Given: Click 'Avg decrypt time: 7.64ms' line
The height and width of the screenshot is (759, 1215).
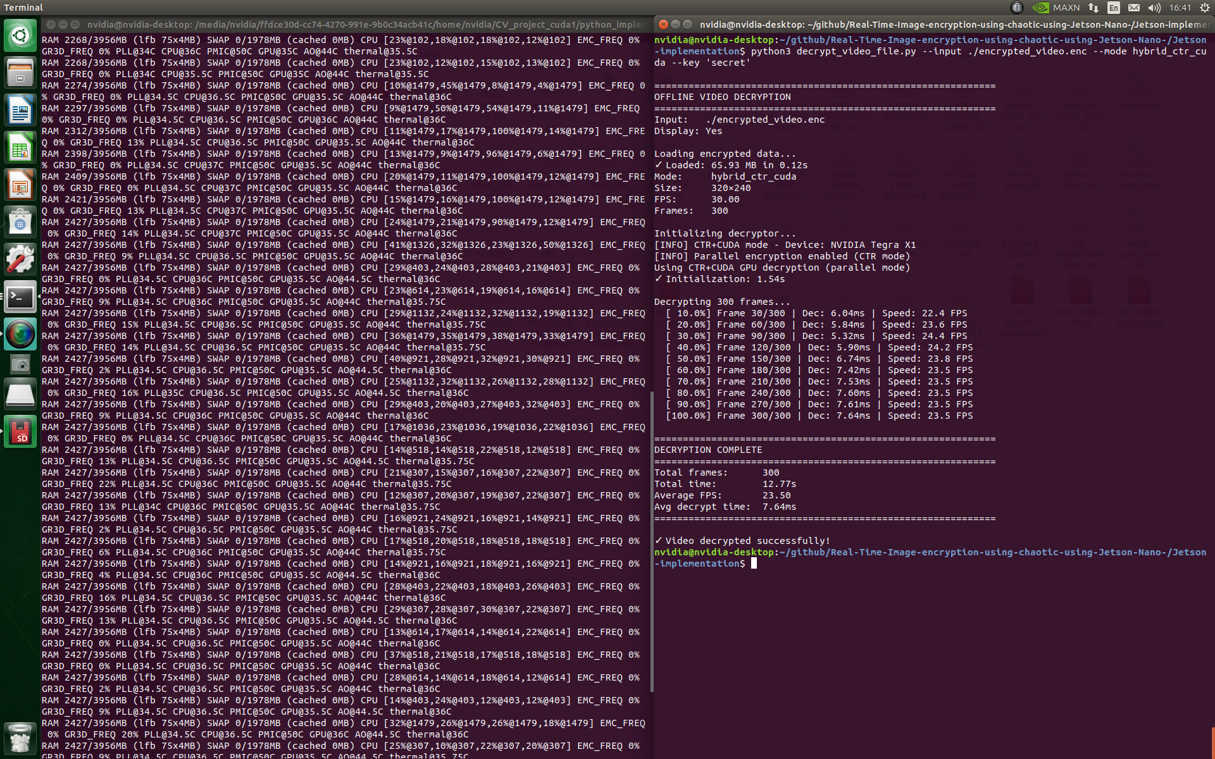Looking at the screenshot, I should [x=725, y=507].
